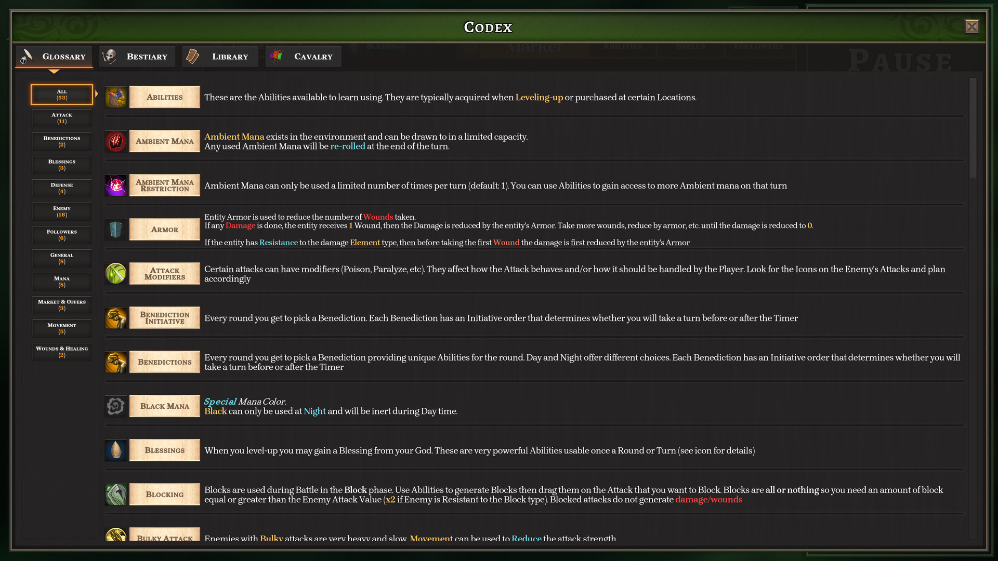Click the Black Mana icon
The image size is (998, 561).
pos(115,406)
